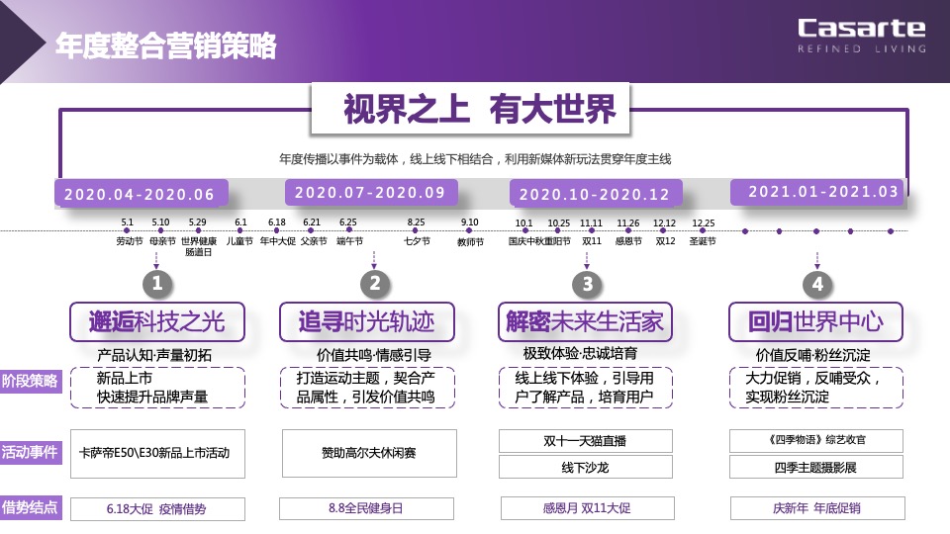Select the 回归世界中心 phase box
The width and height of the screenshot is (950, 534).
click(x=815, y=322)
